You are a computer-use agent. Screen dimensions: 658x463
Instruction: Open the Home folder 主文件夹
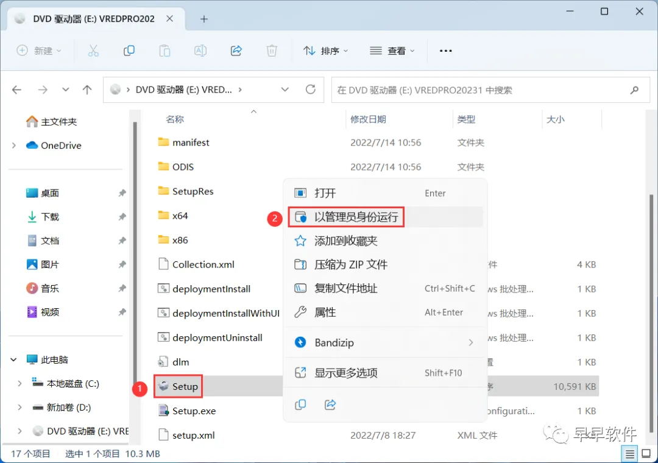pos(51,122)
